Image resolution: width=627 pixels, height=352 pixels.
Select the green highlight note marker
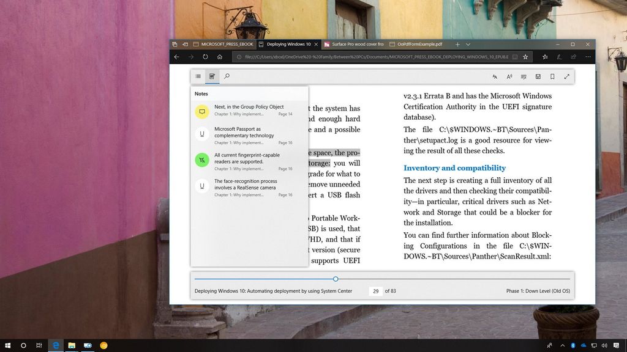pyautogui.click(x=202, y=159)
